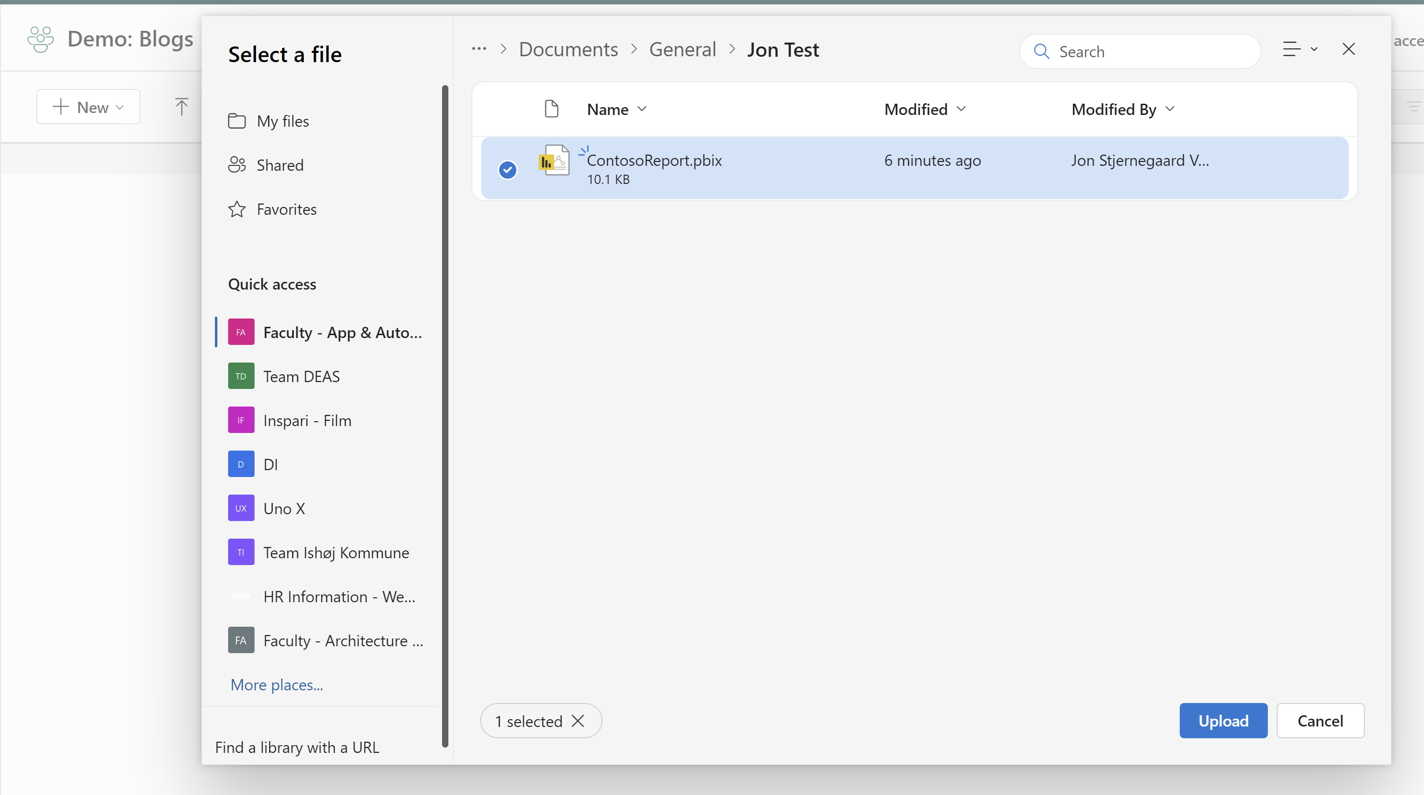Open the Shared files section
Image resolution: width=1424 pixels, height=795 pixels.
(280, 164)
